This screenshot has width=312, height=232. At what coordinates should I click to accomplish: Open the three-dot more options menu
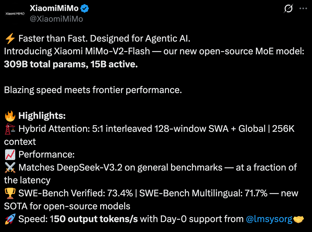(x=303, y=8)
